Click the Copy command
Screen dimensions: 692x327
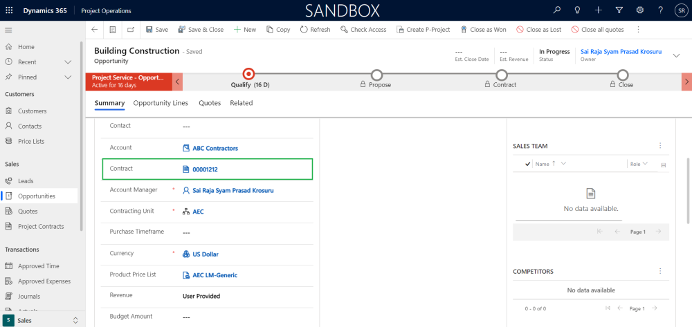tap(278, 30)
